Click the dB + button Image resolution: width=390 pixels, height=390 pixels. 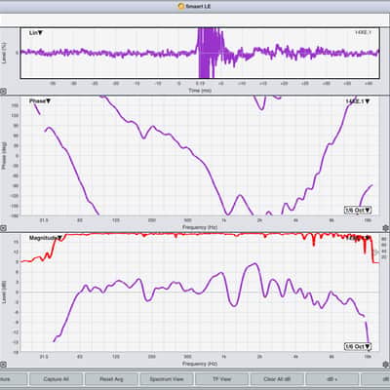pyautogui.click(x=332, y=379)
